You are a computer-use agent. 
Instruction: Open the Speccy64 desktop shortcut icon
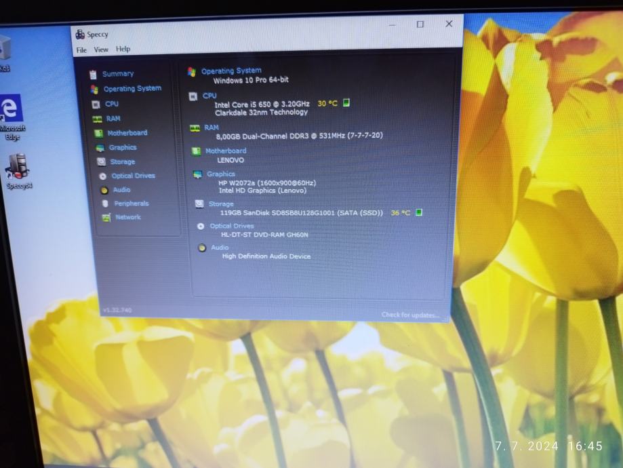point(16,166)
